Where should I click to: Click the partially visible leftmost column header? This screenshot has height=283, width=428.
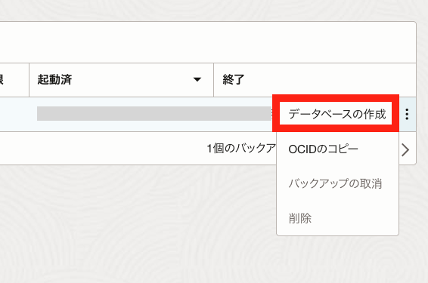click(x=2, y=79)
